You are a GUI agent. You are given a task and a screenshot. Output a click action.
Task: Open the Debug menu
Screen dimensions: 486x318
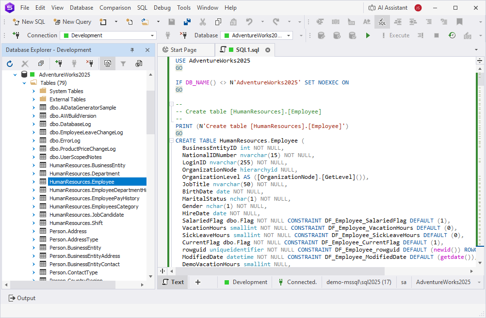(x=162, y=8)
